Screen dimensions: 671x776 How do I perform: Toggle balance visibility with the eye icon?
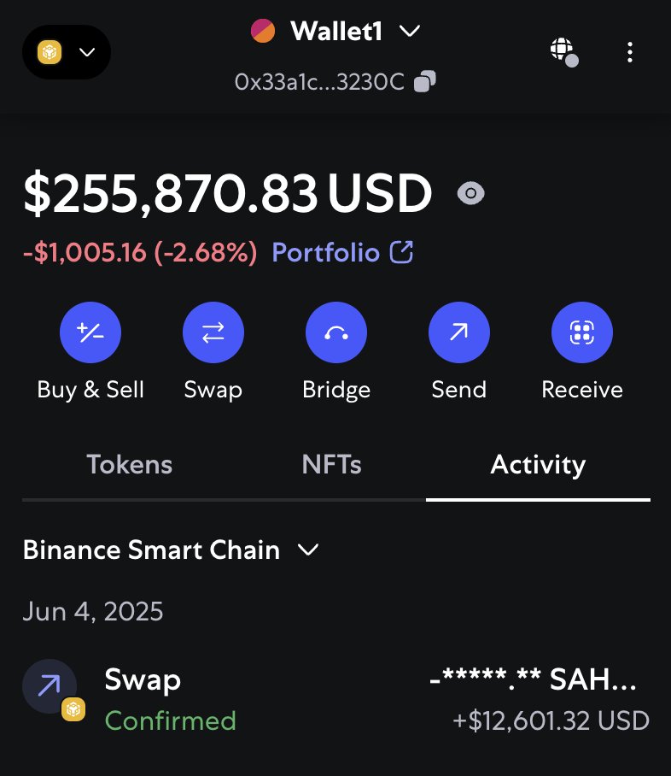coord(470,194)
